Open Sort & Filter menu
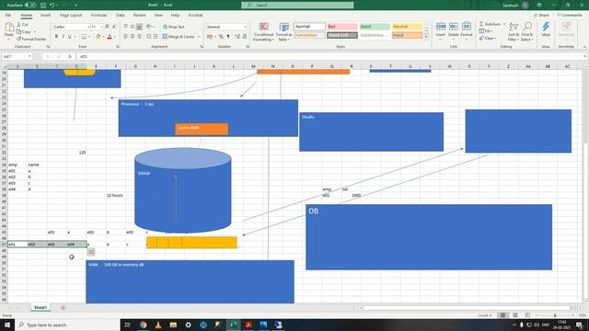The height and width of the screenshot is (331, 589). tap(514, 31)
